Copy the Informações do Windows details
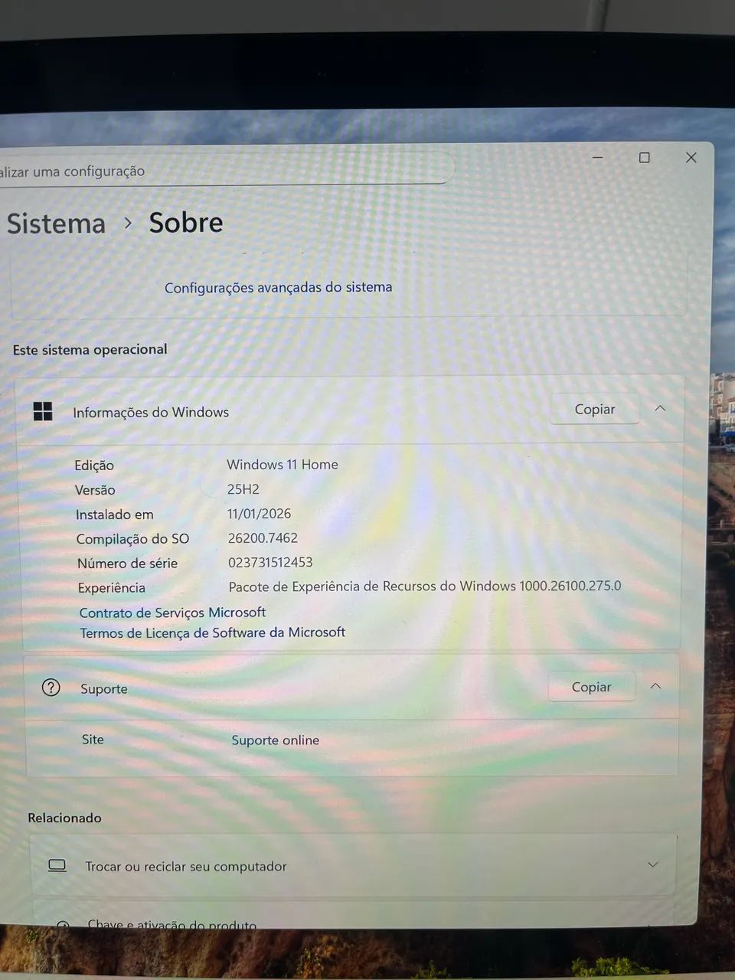735x980 pixels. point(595,410)
